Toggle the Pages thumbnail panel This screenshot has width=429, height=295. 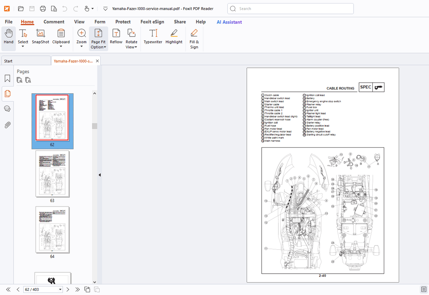tap(7, 94)
